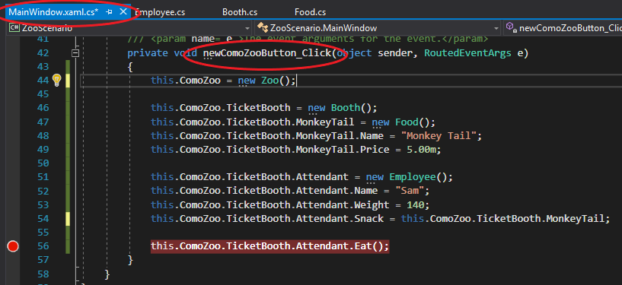Click the "Monkey Tail" string literal

point(439,136)
